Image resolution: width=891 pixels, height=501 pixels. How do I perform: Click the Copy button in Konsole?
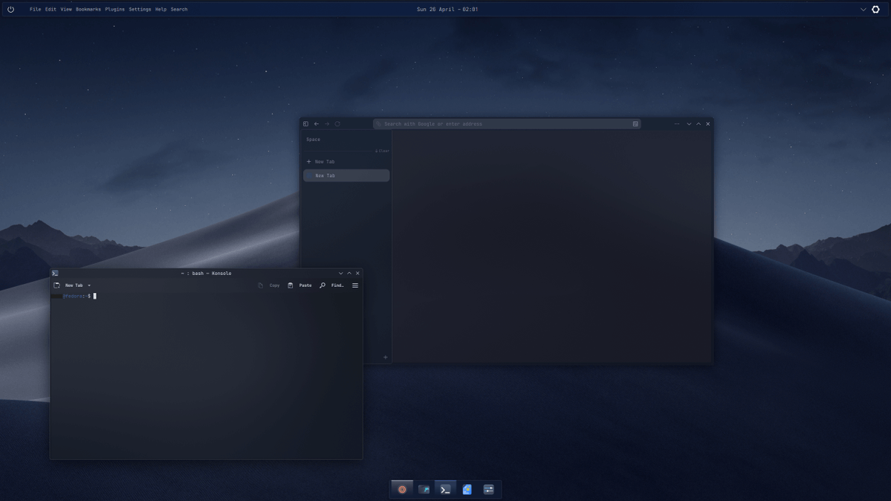click(x=269, y=285)
